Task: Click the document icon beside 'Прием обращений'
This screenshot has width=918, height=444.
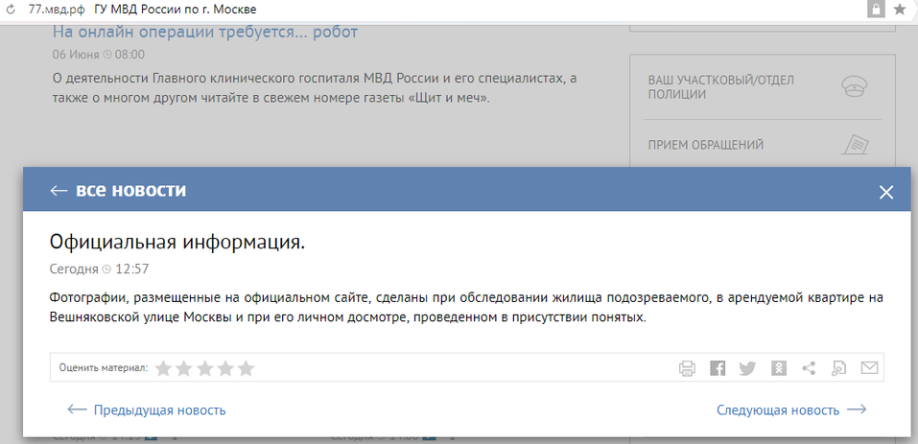Action: [x=855, y=144]
